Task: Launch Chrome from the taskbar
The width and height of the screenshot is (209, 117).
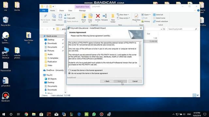Action: pyautogui.click(x=26, y=114)
